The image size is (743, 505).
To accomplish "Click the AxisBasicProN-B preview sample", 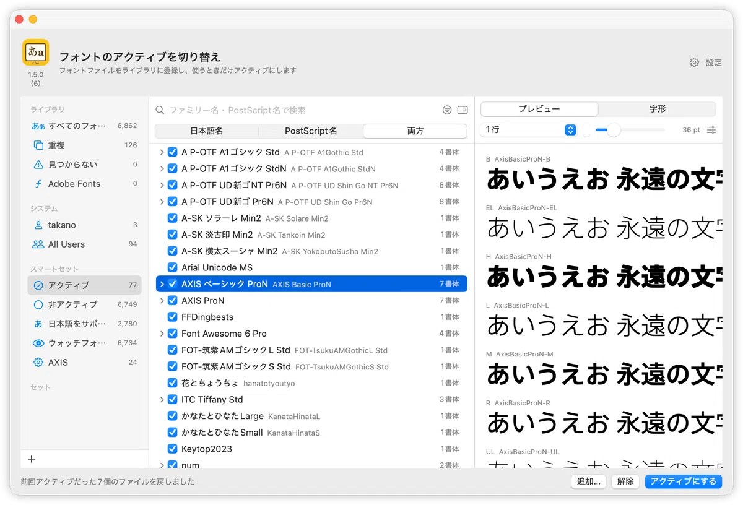I will coord(604,180).
